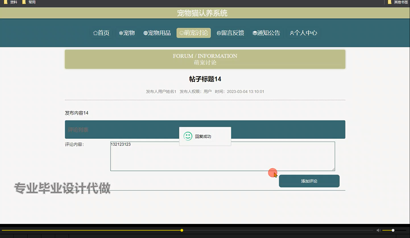Click the FORUM / INFORMATION banner
Image resolution: width=410 pixels, height=238 pixels.
pyautogui.click(x=205, y=59)
